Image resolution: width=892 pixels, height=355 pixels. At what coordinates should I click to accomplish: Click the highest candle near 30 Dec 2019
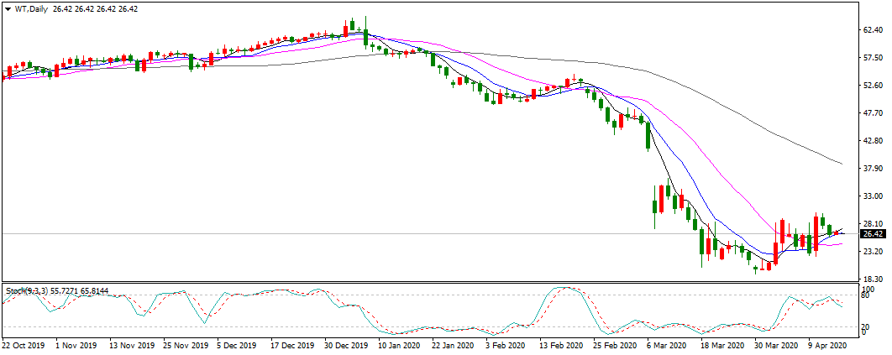354,28
